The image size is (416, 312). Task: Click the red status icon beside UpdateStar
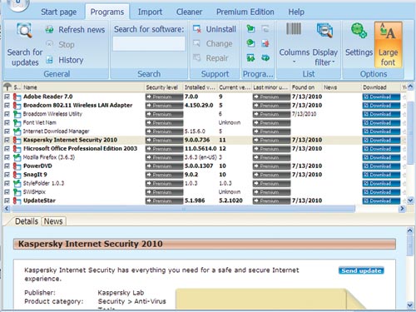click(x=17, y=201)
